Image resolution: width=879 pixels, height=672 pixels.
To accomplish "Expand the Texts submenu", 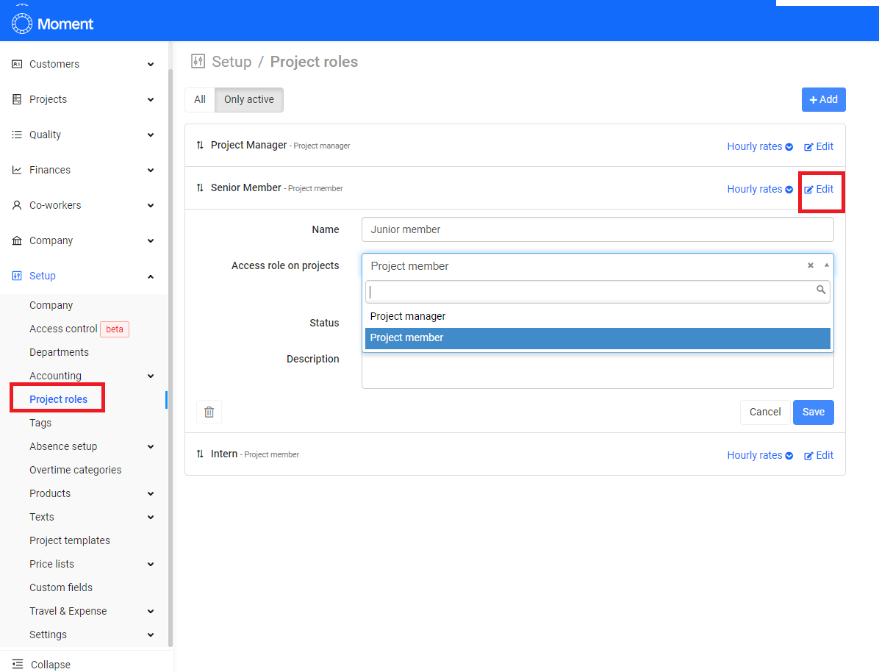I will 150,518.
